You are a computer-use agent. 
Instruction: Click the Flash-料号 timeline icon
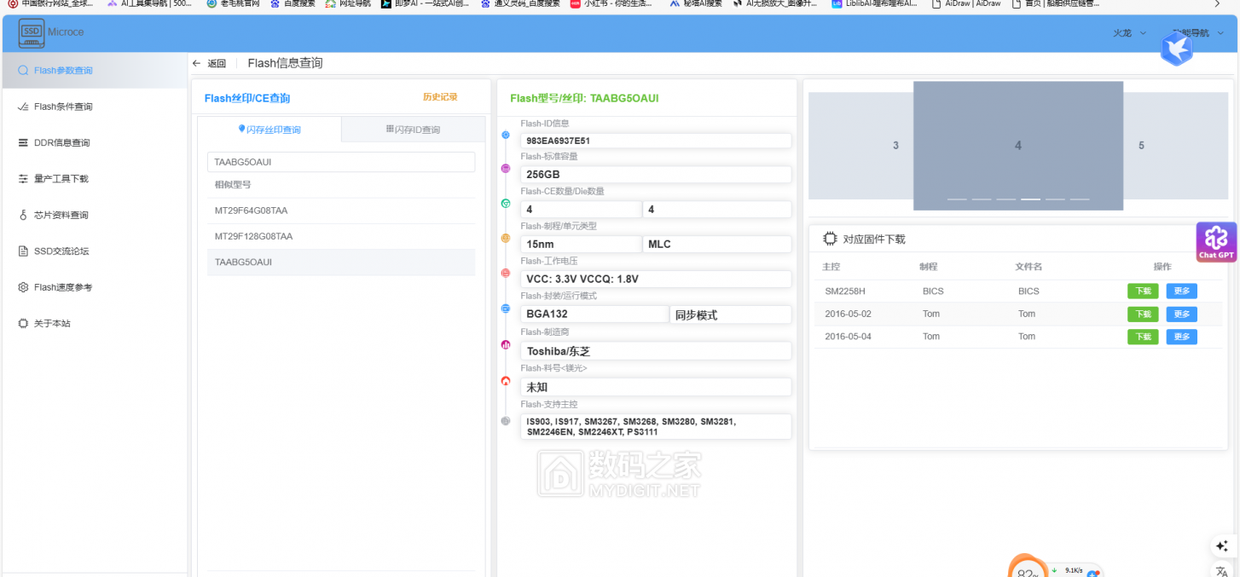[505, 381]
